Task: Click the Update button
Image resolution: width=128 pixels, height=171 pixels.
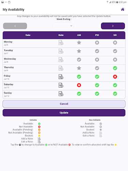Action: click(x=64, y=113)
